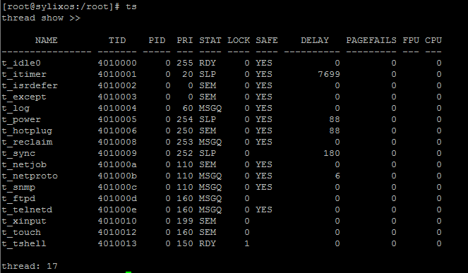
Task: Click TID value 4010001
Action: [117, 75]
